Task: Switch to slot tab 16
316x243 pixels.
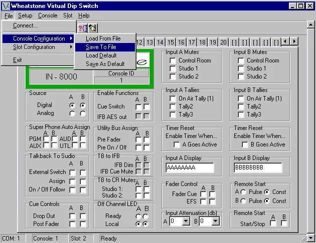Action: [x=181, y=42]
